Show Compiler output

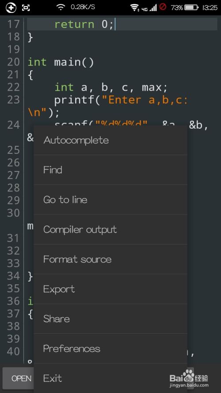(110, 229)
